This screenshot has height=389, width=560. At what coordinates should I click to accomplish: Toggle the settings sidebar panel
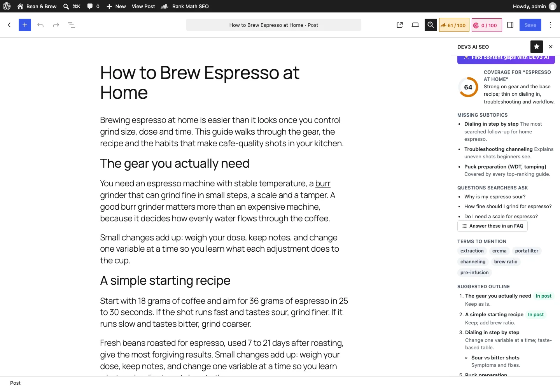coord(510,25)
